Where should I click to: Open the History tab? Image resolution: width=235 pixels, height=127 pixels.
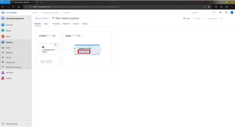pos(84,24)
